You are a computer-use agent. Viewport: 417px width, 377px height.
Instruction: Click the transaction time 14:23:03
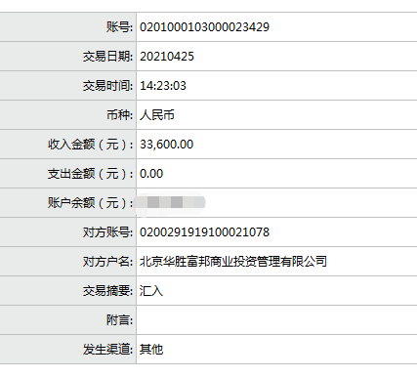(163, 86)
